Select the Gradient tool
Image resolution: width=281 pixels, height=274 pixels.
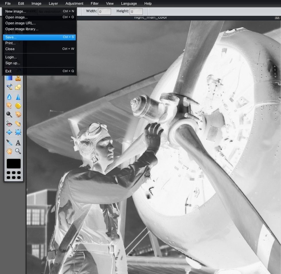[9, 78]
